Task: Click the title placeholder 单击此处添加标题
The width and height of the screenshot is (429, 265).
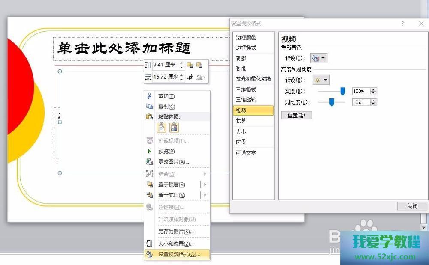Action: point(124,49)
